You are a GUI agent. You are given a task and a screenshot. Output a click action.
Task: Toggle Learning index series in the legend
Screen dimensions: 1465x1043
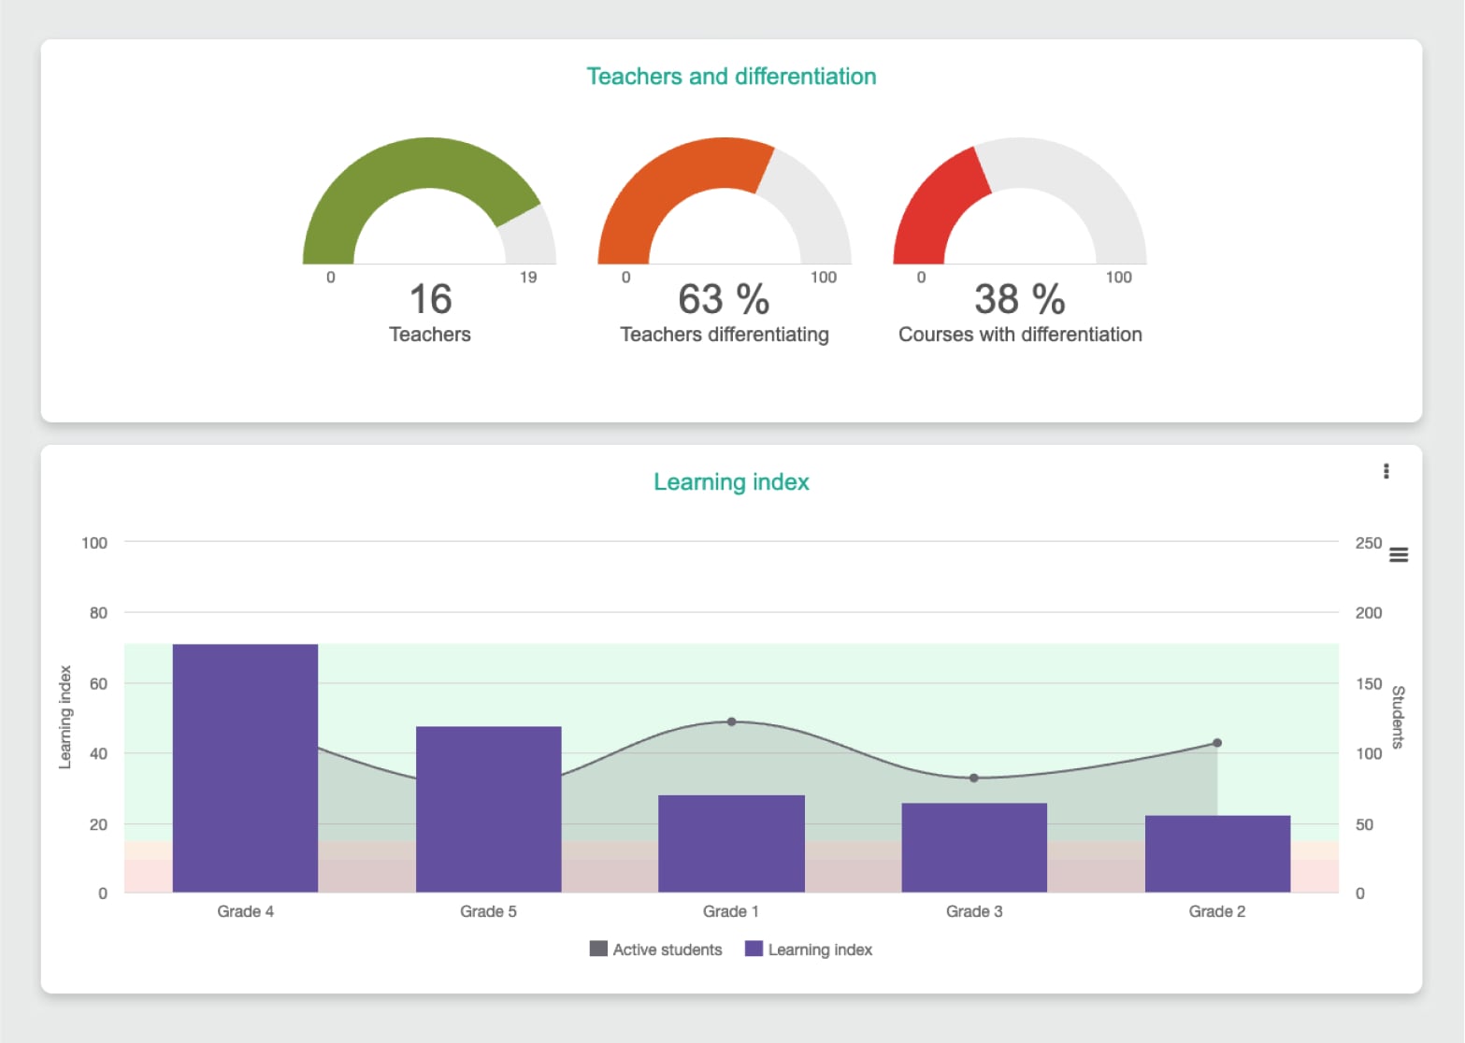(819, 950)
